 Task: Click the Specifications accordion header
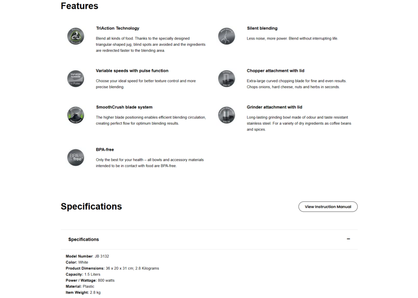(84, 239)
